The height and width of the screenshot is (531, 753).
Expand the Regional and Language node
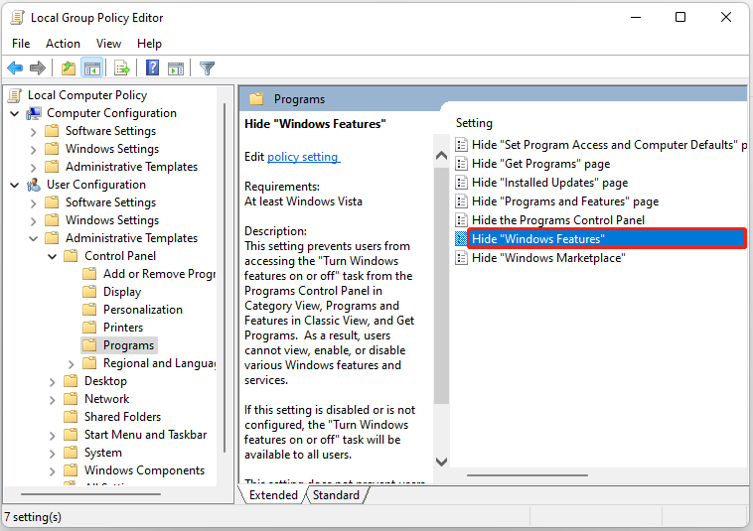pos(72,363)
